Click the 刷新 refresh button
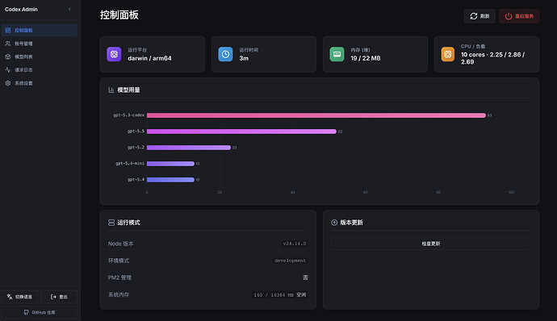The height and width of the screenshot is (321, 557). pyautogui.click(x=480, y=16)
